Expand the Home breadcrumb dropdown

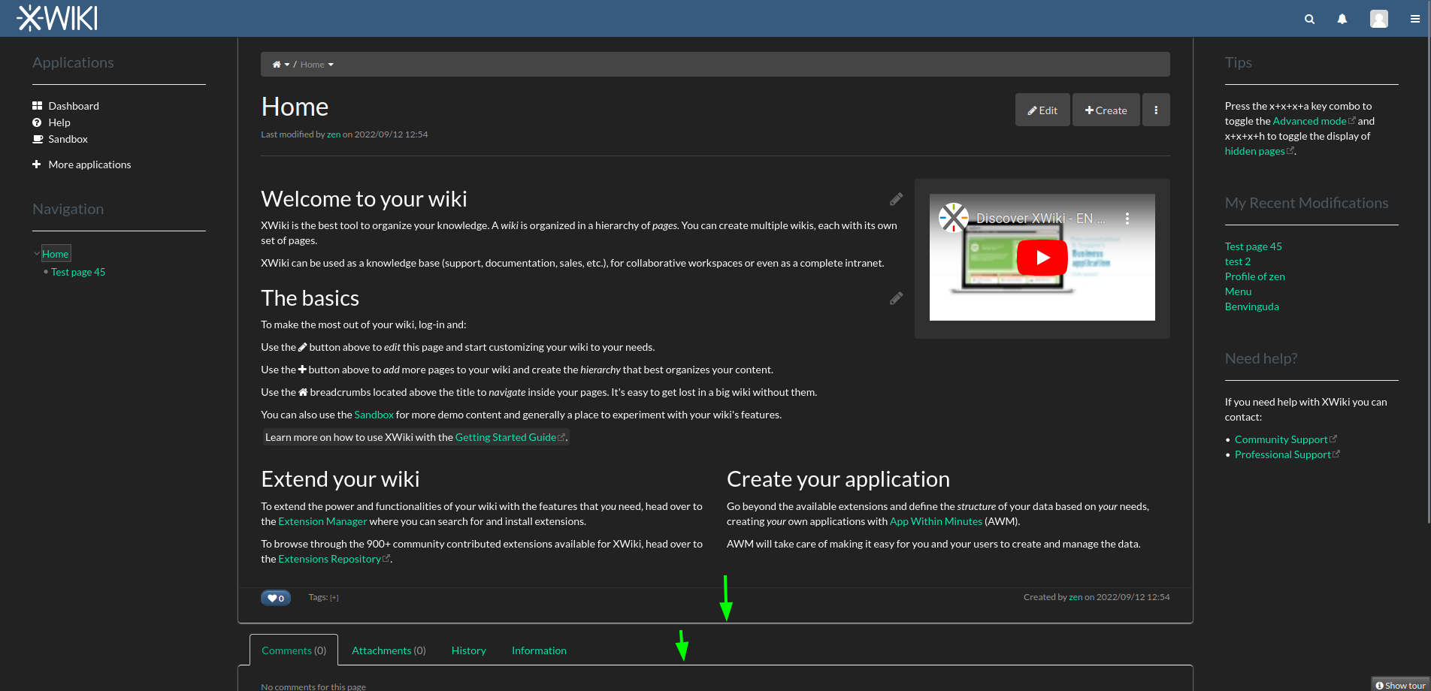[331, 65]
